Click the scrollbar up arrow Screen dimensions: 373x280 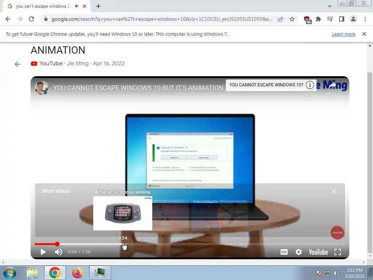coord(370,46)
